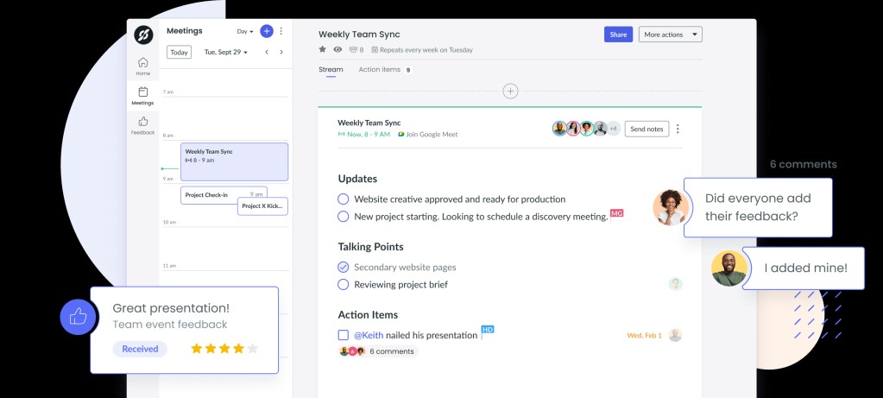Click the Action Items section heading
Screen dimensions: 883x398
(368, 314)
